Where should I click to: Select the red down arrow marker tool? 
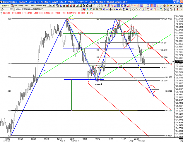[x=105, y=6]
